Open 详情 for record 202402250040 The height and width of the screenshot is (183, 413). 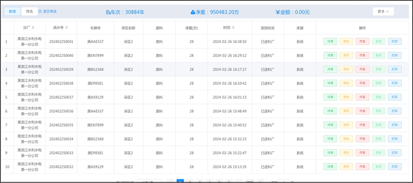tap(330, 55)
